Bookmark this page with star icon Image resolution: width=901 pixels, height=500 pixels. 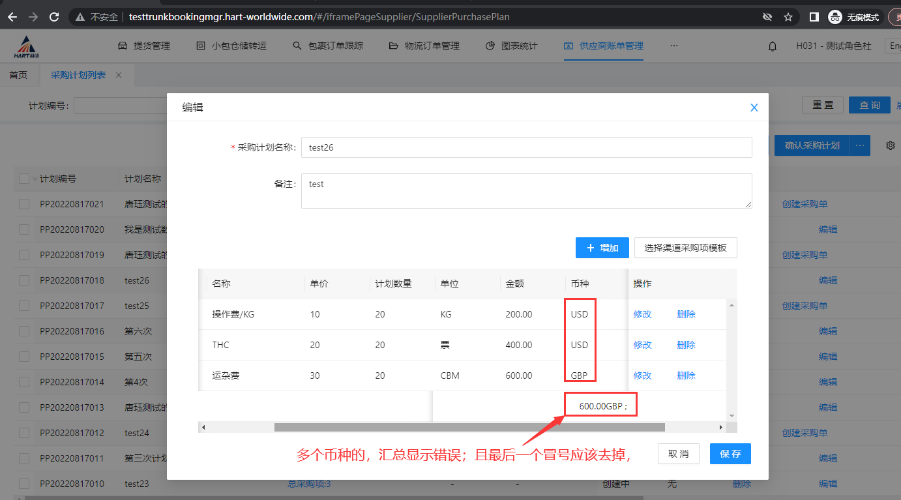(788, 17)
